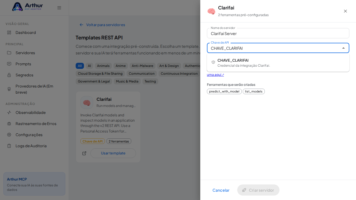
Task: Follow the 'uma aqui' link
Action: 216,75
